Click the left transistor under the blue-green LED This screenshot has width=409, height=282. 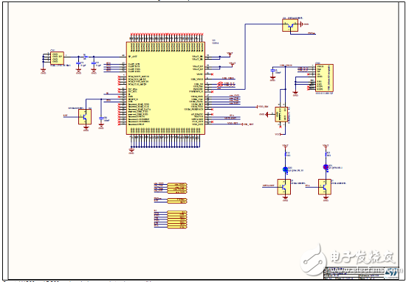point(284,186)
